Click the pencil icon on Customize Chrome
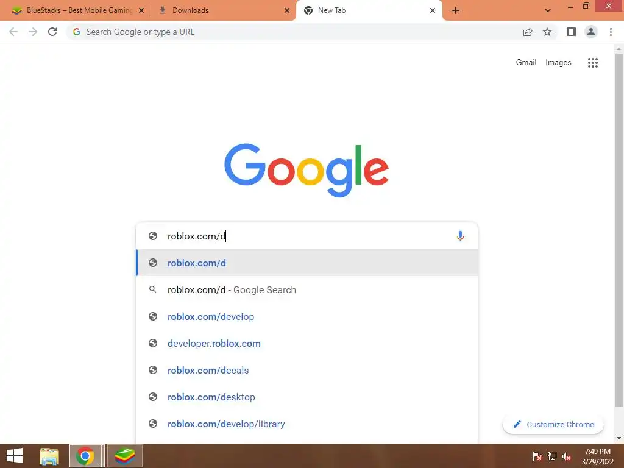Image resolution: width=624 pixels, height=468 pixels. pyautogui.click(x=517, y=424)
